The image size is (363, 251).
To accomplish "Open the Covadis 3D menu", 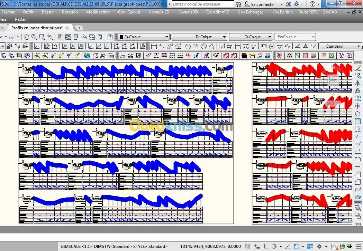I will 188,12.
